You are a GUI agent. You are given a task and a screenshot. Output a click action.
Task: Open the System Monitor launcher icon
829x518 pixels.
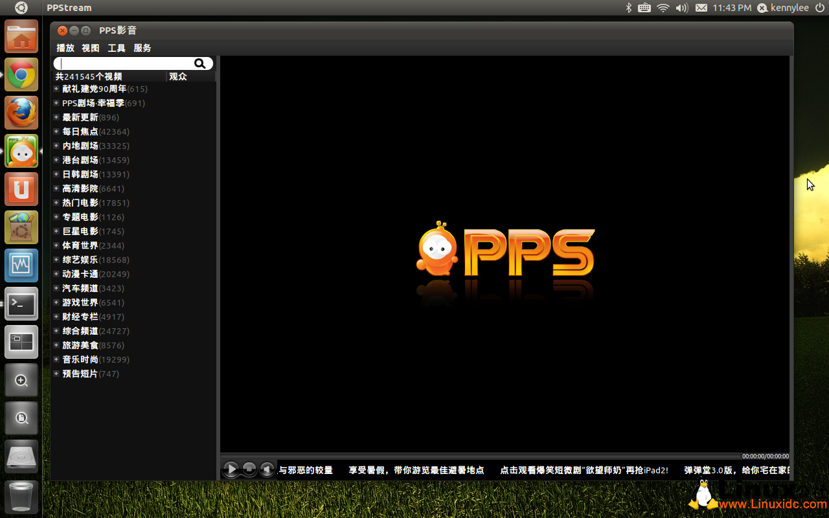coord(21,266)
